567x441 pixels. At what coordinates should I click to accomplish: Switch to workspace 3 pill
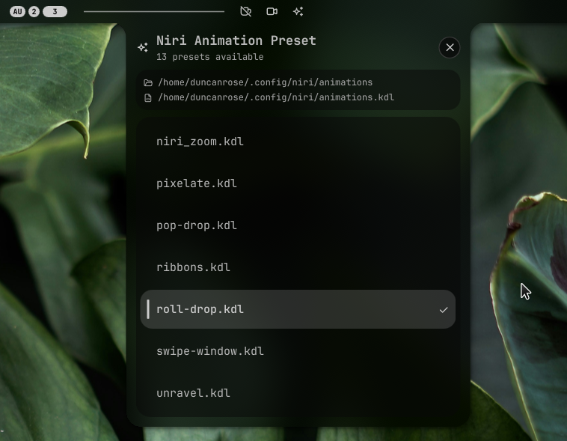[55, 11]
